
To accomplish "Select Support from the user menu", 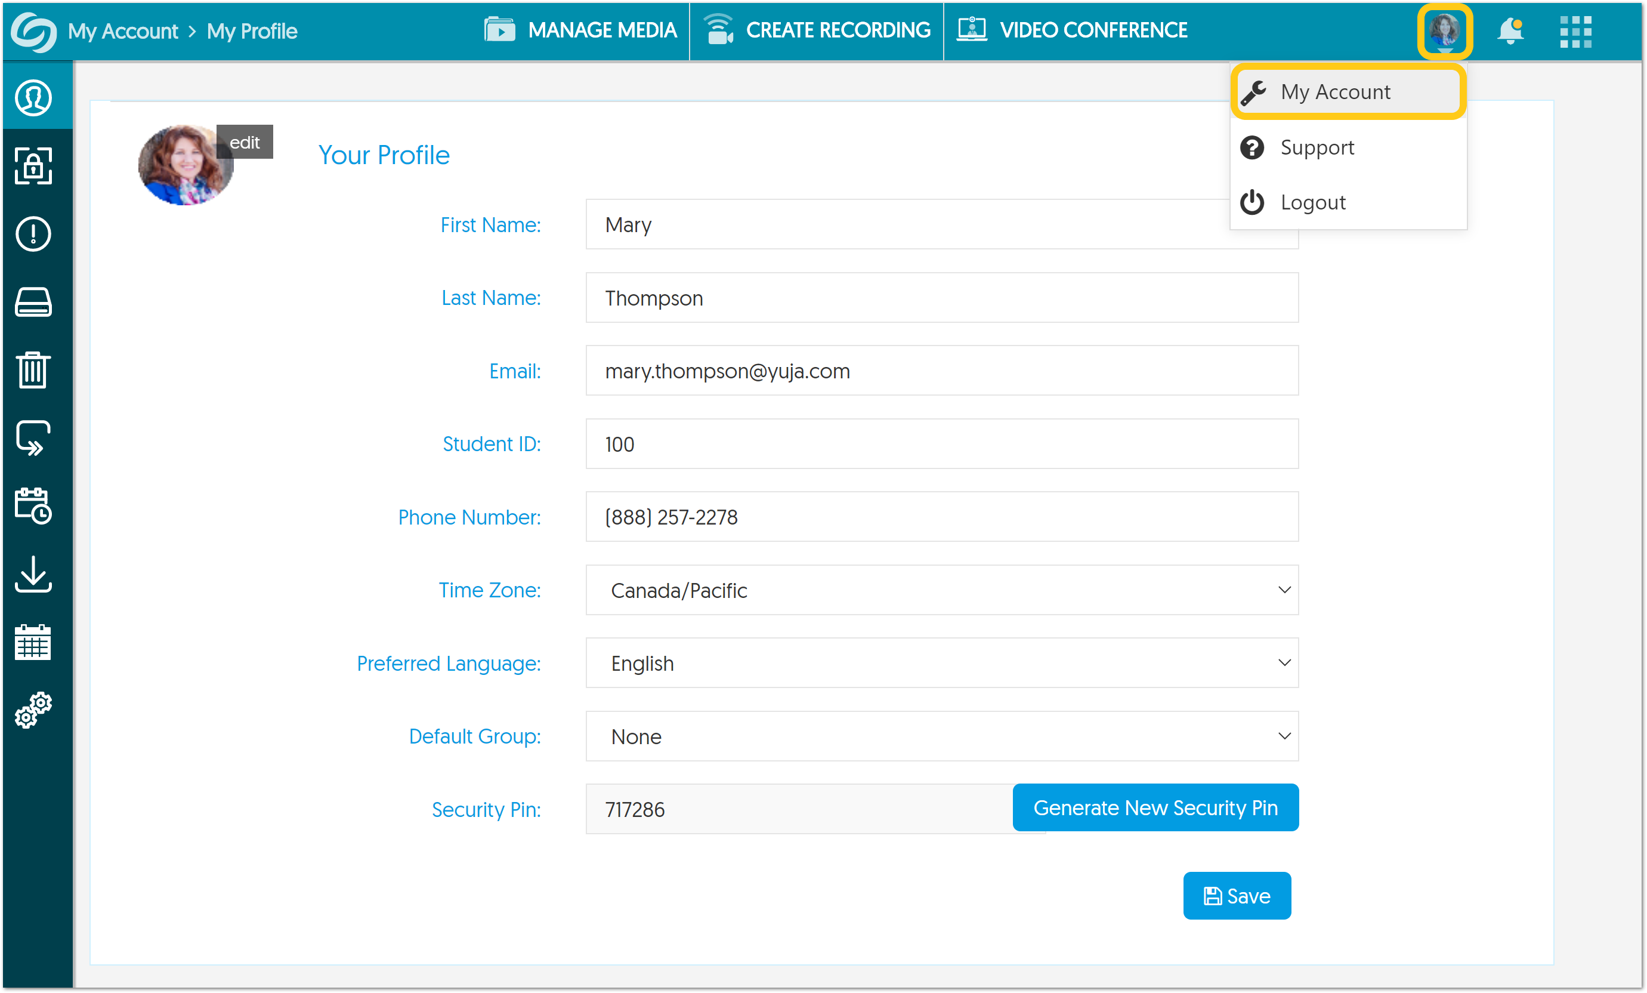I will click(x=1348, y=147).
